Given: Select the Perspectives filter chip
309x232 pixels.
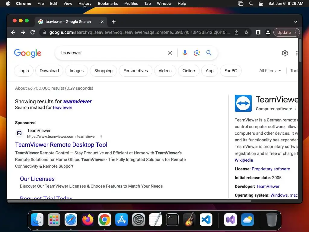Looking at the screenshot, I should tap(135, 71).
